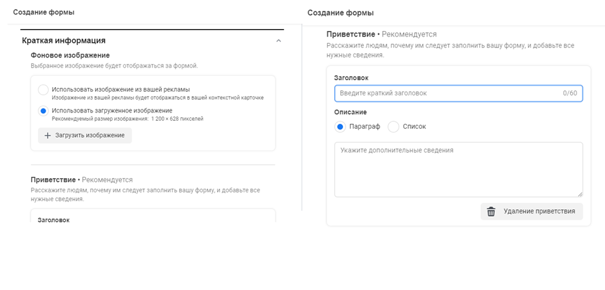Screen dimensions: 605x290
Task: Click the recommended image size hint text
Action: click(128, 119)
